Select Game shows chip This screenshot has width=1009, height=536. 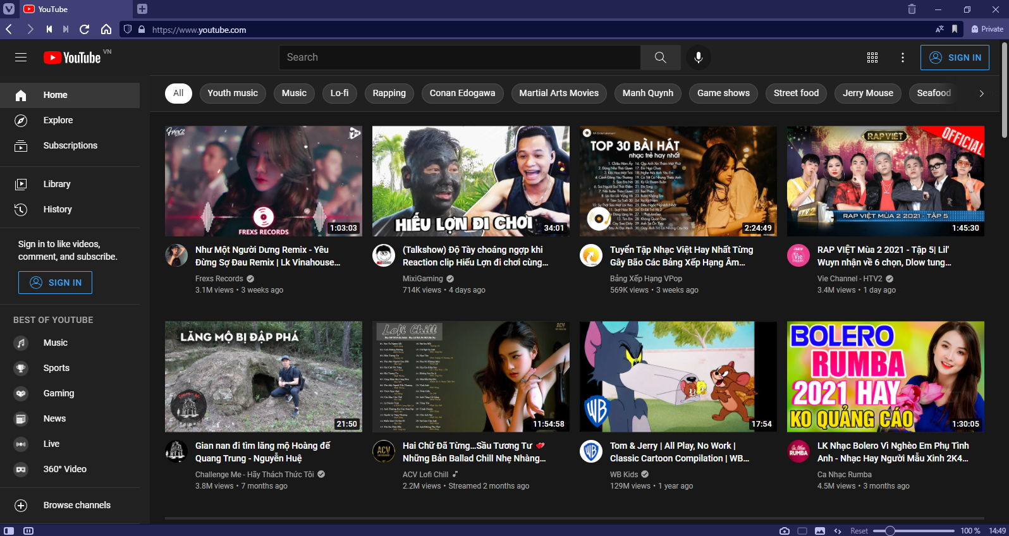[x=724, y=93]
